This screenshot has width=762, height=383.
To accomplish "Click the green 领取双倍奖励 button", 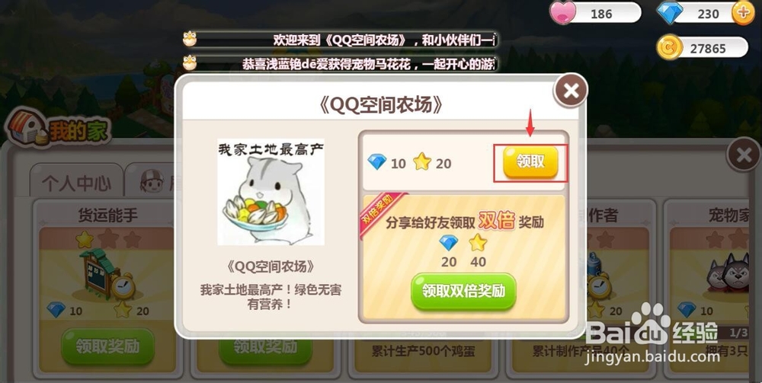I will pos(463,292).
